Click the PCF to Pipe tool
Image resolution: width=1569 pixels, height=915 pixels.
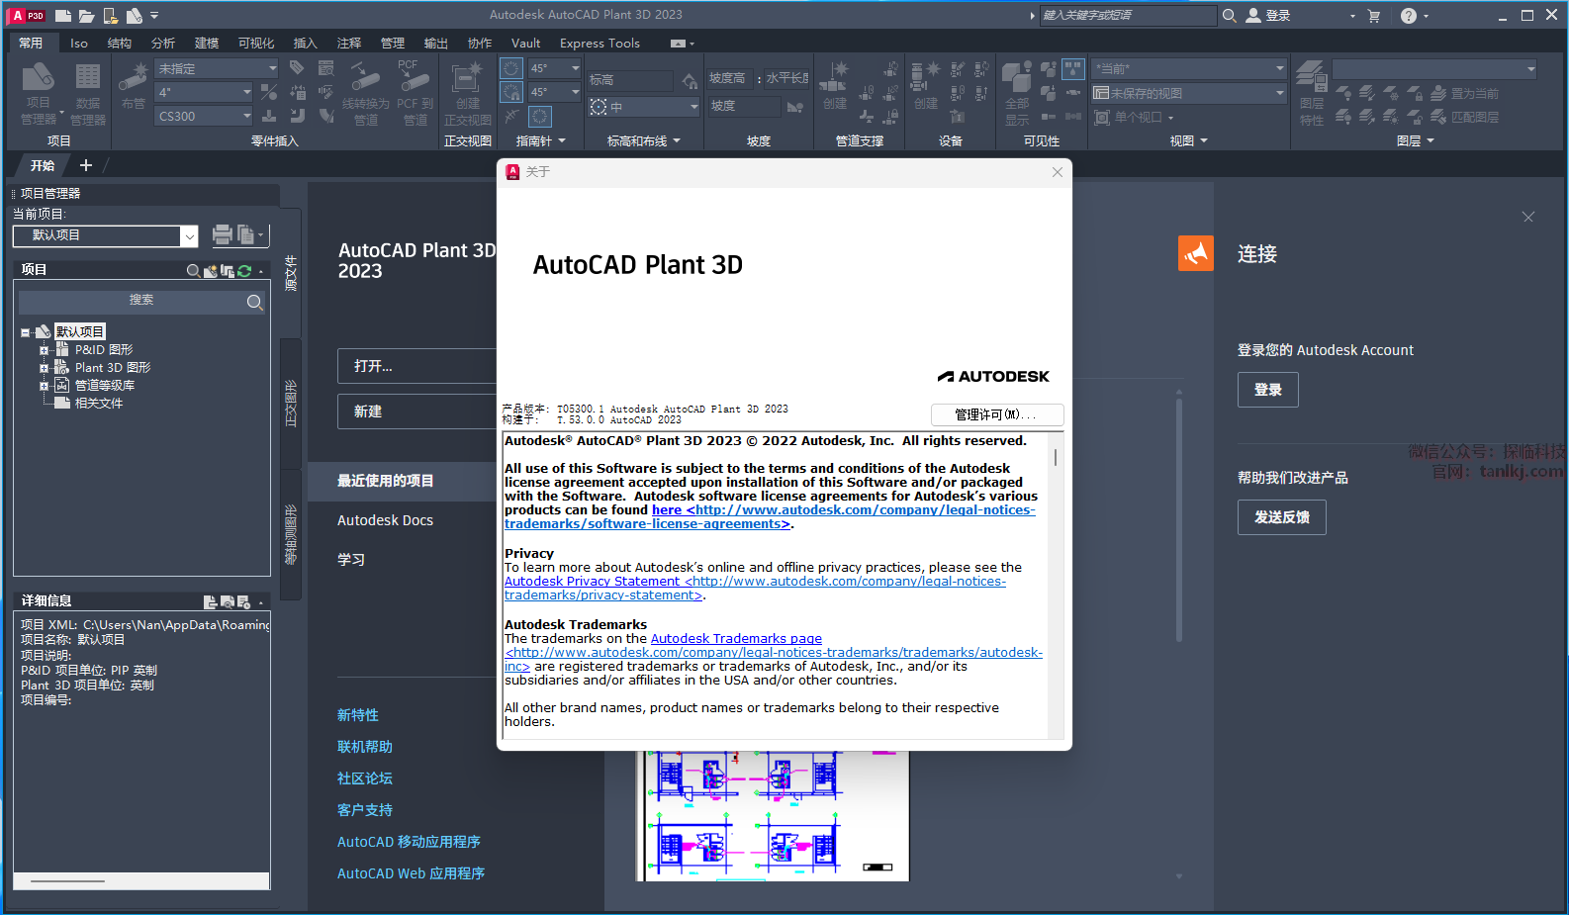coord(415,94)
